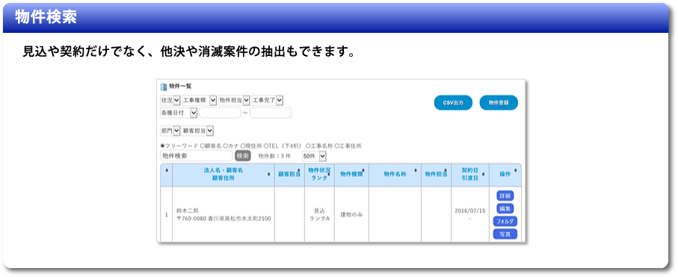Open the 状況 dropdown
Image resolution: width=678 pixels, height=277 pixels.
click(170, 100)
